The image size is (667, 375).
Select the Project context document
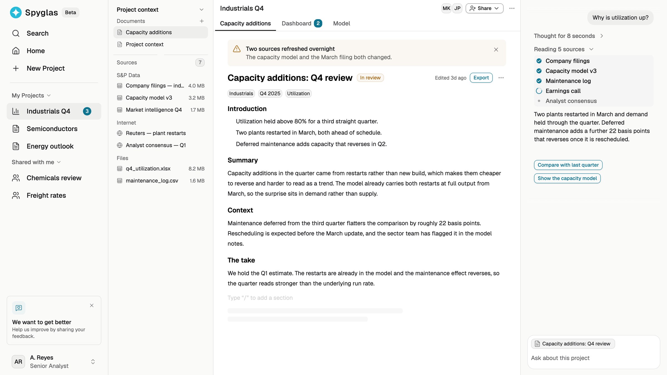161,44
